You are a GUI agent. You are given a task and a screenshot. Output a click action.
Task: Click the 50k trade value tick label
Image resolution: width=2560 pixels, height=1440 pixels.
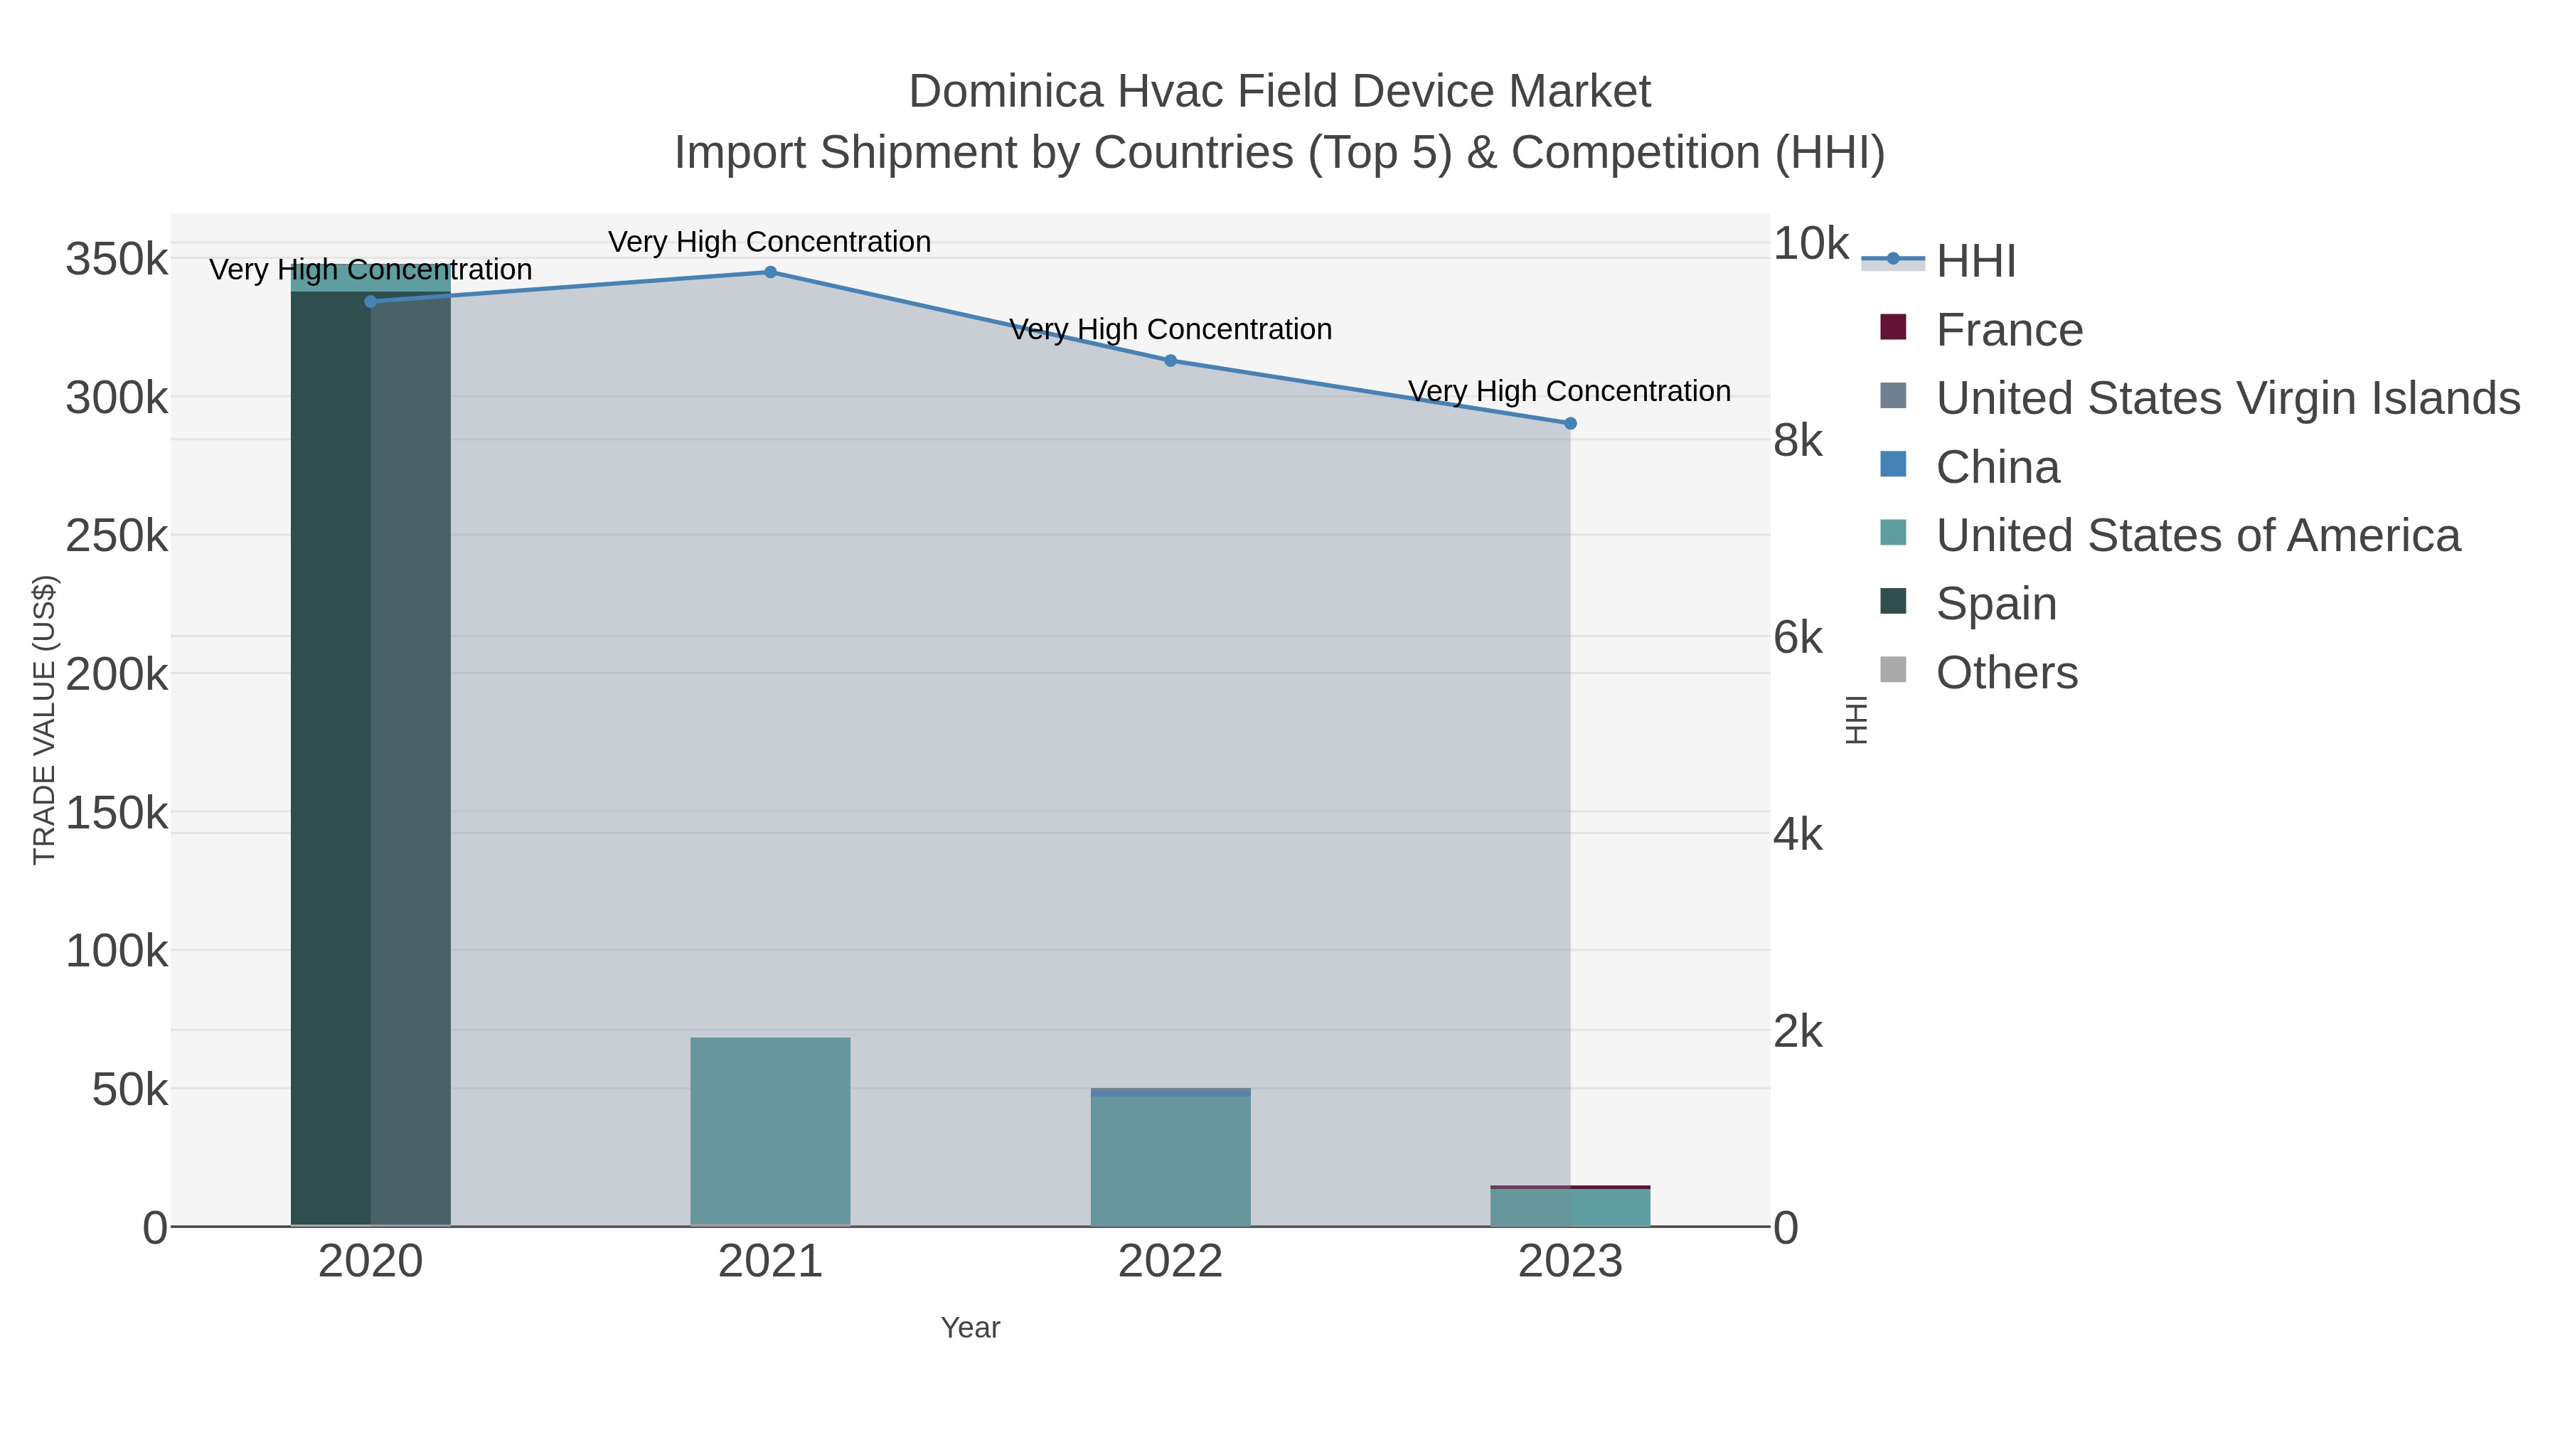tap(130, 1090)
